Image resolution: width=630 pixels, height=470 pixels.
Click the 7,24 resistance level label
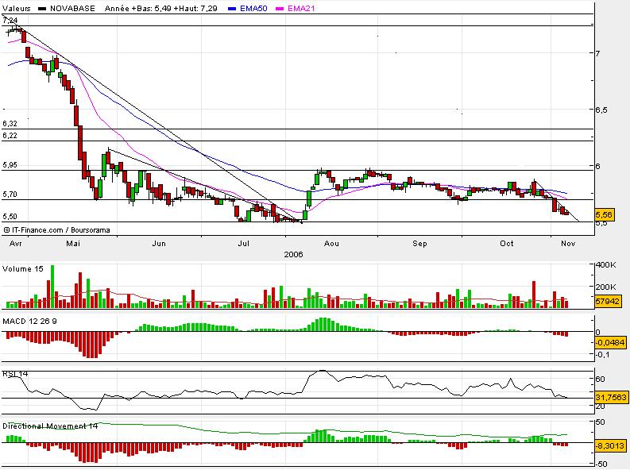pyautogui.click(x=10, y=20)
